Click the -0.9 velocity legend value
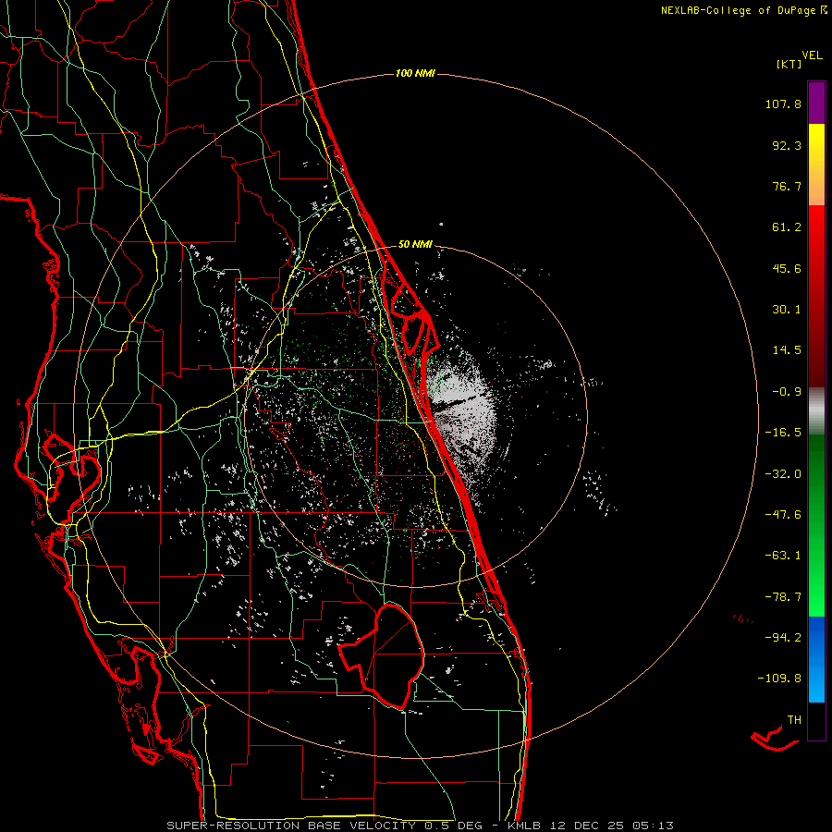 click(x=787, y=392)
